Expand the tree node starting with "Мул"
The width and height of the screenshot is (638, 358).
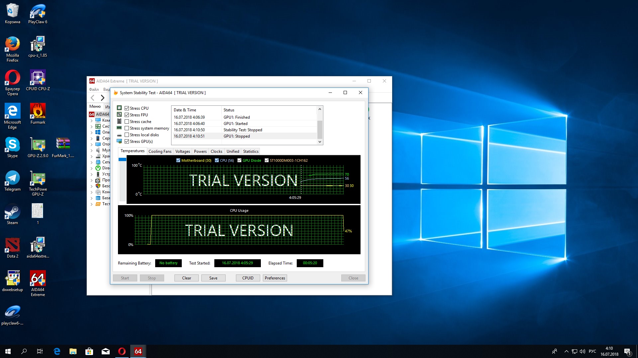(92, 150)
